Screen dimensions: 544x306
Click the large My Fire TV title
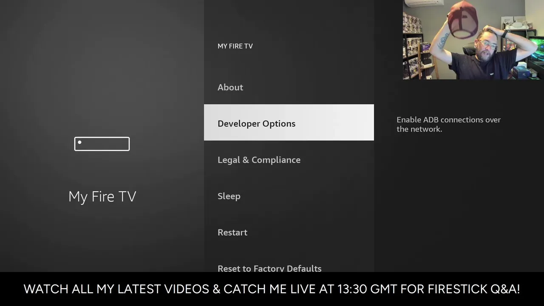[x=102, y=197]
